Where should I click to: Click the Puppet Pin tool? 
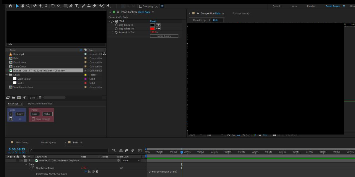coord(108,6)
